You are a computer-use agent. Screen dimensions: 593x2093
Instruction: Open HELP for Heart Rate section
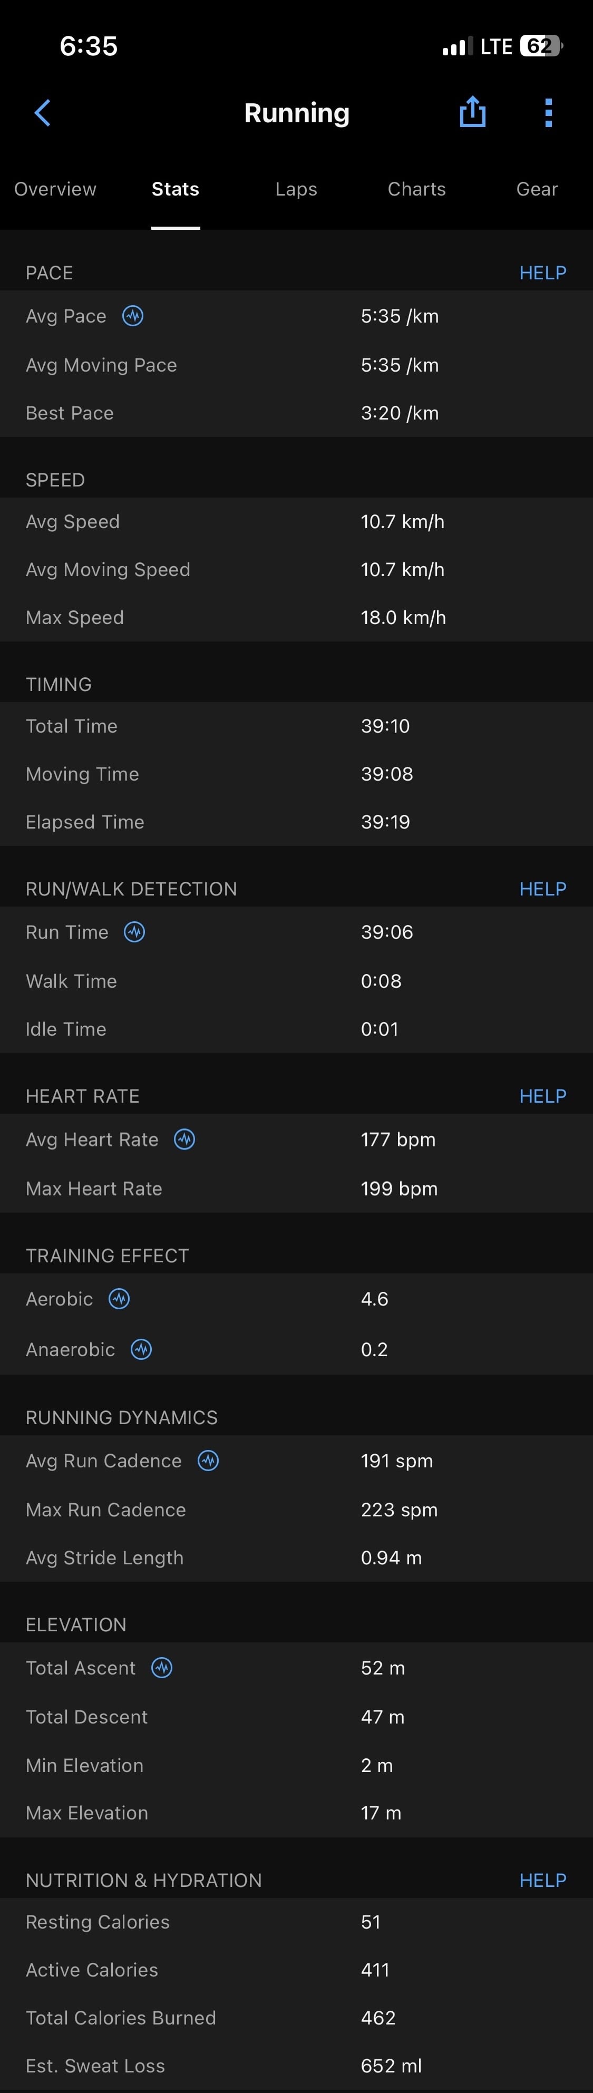coord(542,1096)
